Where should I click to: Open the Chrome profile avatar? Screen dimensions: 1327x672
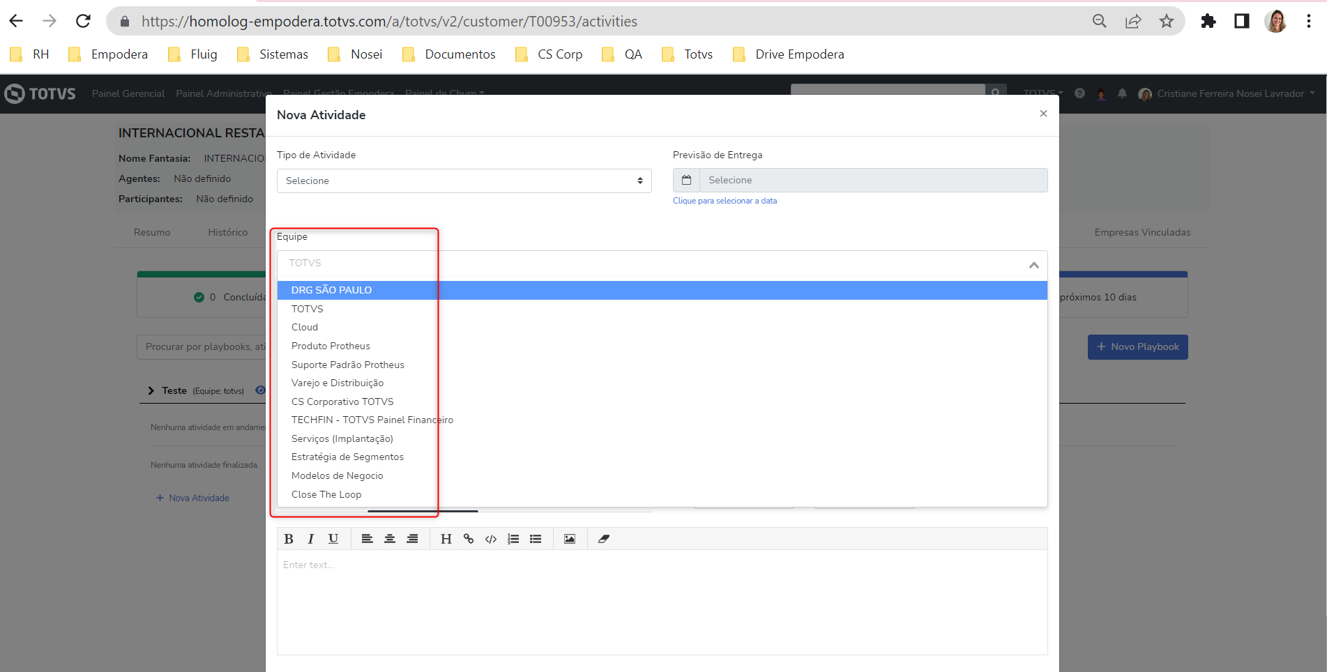click(x=1275, y=22)
